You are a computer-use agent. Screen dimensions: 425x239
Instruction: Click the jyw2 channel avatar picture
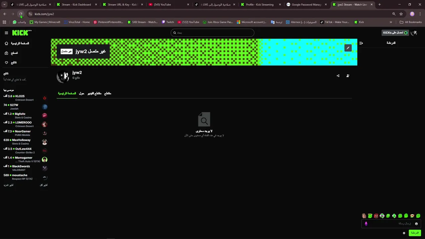coord(63,76)
